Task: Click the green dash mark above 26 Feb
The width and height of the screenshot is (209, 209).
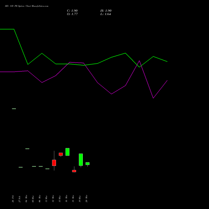Action: point(14,109)
